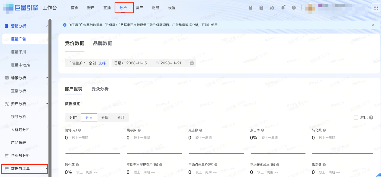
Task: Click the 资产分析 section icon
Action: 6,104
